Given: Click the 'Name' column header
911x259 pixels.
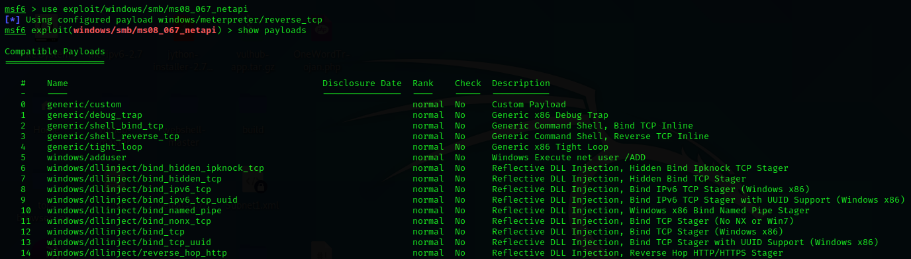Looking at the screenshot, I should coord(57,83).
